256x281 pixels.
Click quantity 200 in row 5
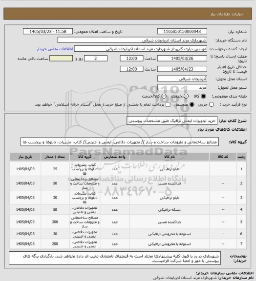click(55, 222)
